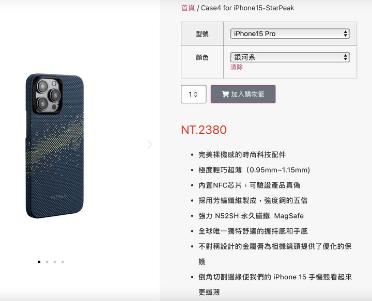Click the phone case product image
The image size is (372, 301).
click(55, 146)
